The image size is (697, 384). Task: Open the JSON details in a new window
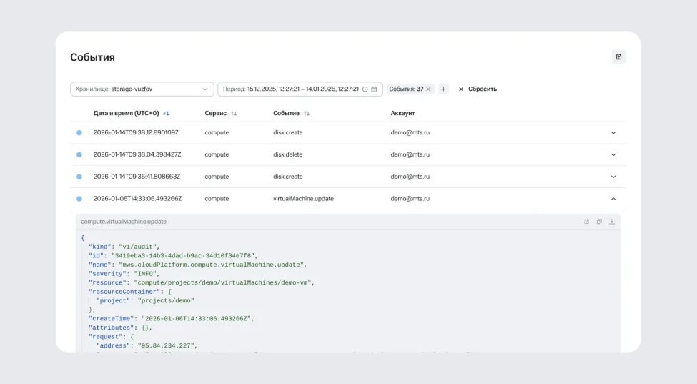tap(587, 222)
